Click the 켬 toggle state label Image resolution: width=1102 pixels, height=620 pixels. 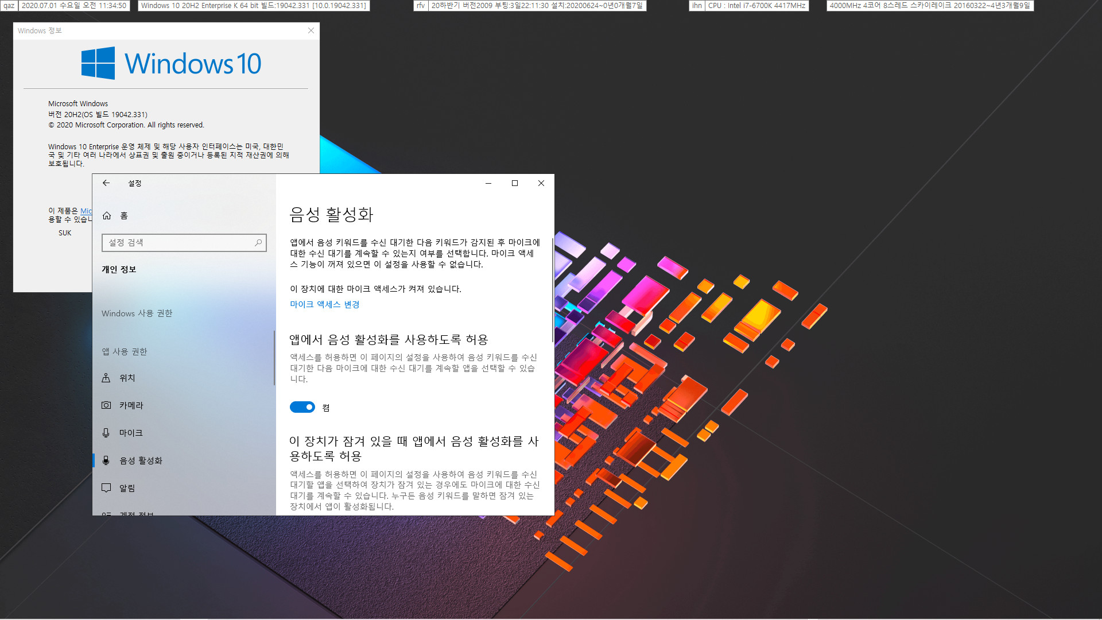tap(326, 408)
